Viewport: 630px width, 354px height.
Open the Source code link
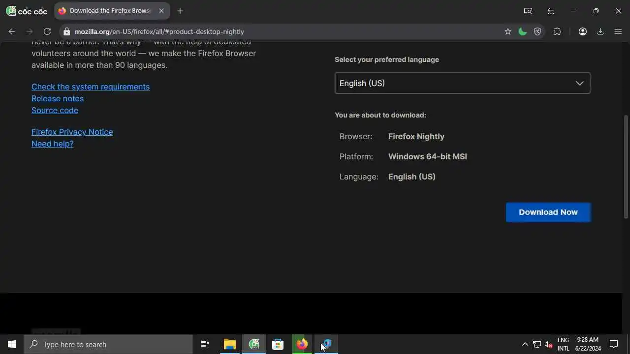pos(55,110)
